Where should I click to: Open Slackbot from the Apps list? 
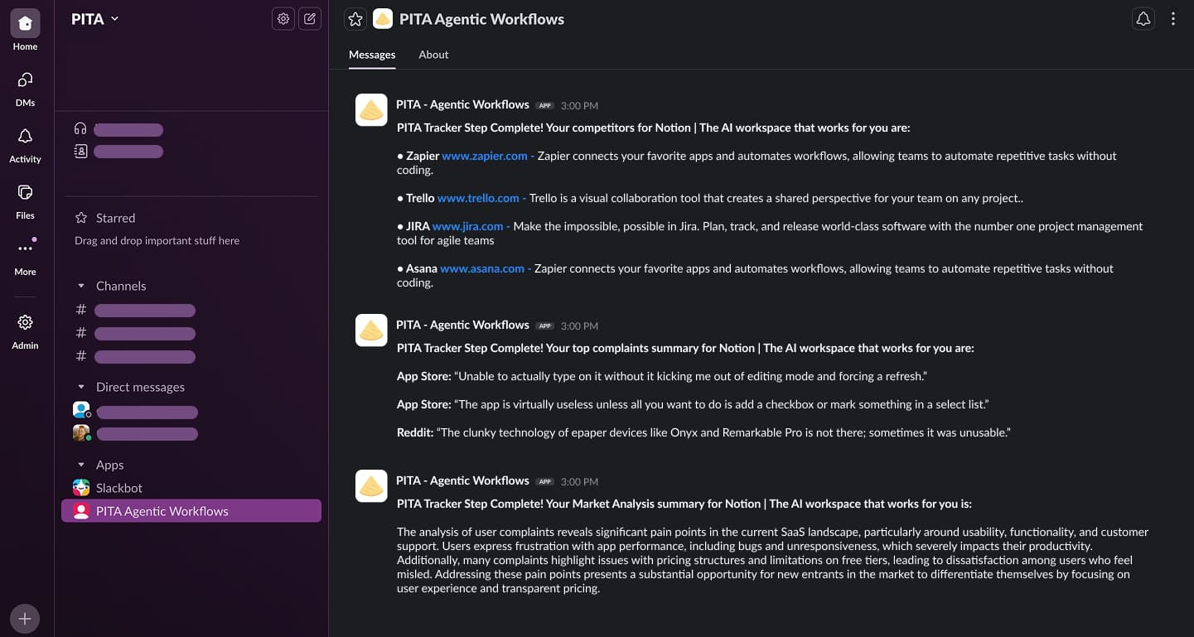(x=118, y=488)
